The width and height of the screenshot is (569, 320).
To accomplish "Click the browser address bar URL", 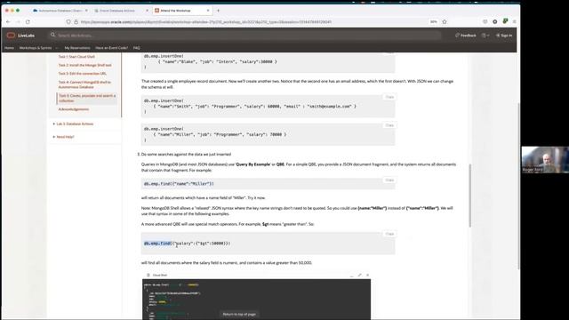I will click(205, 21).
